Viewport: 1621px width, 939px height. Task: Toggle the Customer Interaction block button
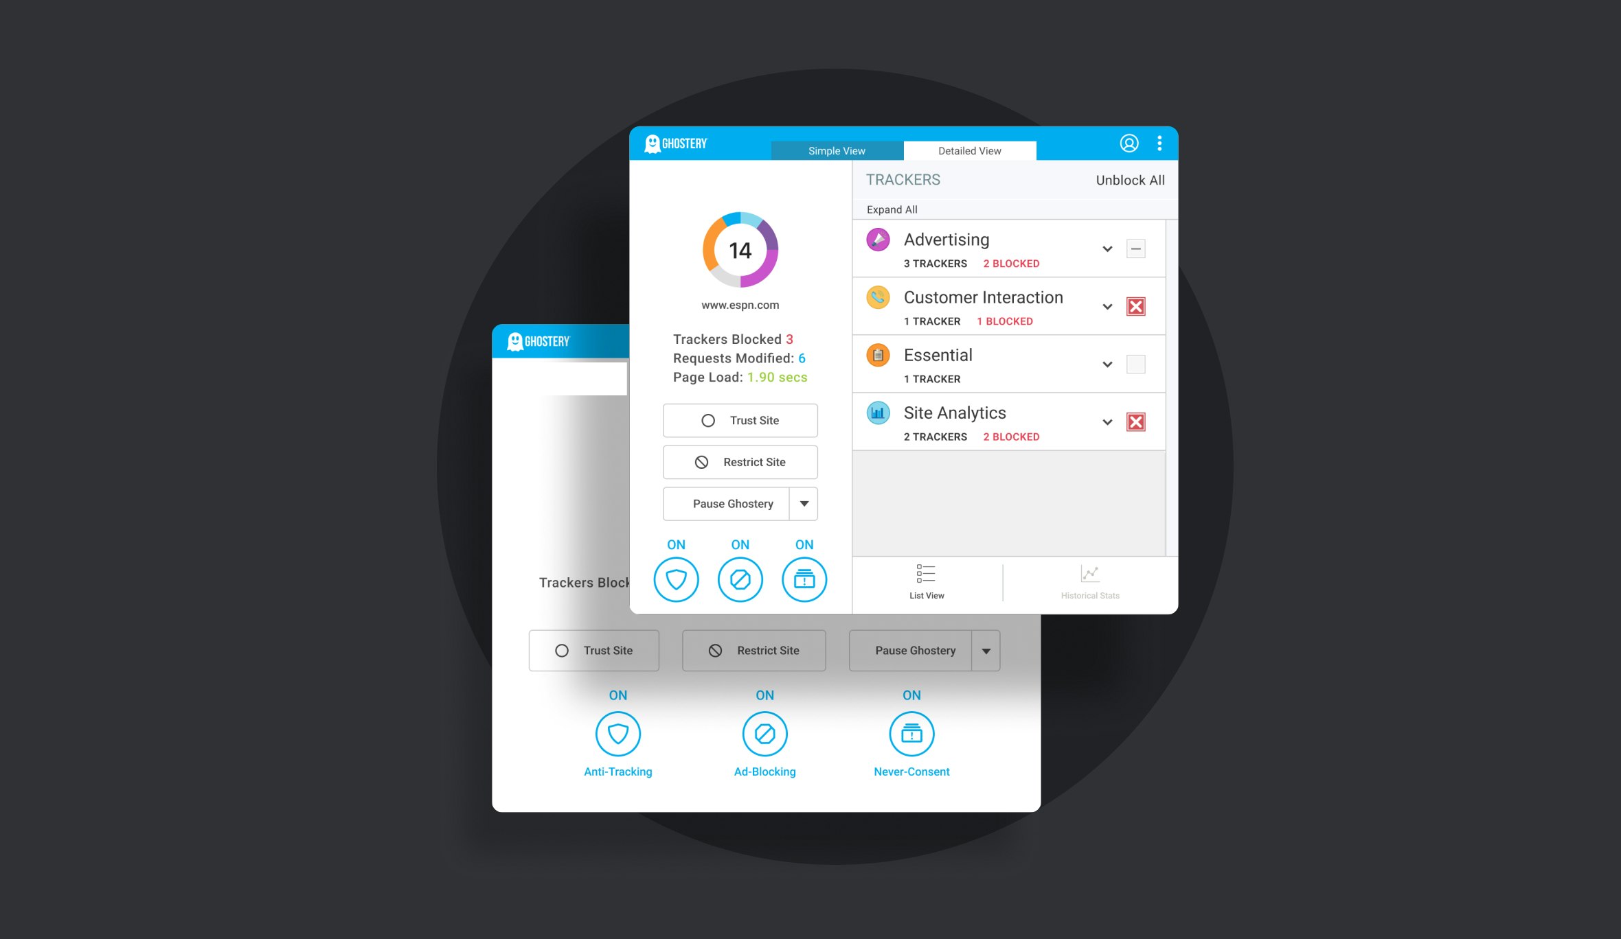tap(1135, 306)
